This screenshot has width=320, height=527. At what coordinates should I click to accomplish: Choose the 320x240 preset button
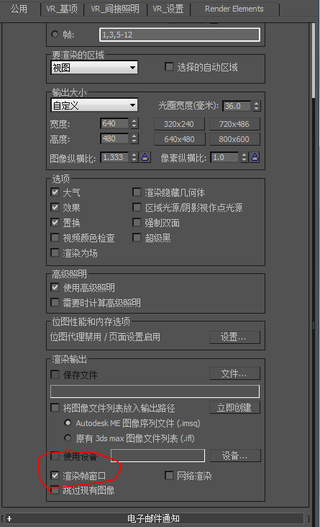point(179,124)
